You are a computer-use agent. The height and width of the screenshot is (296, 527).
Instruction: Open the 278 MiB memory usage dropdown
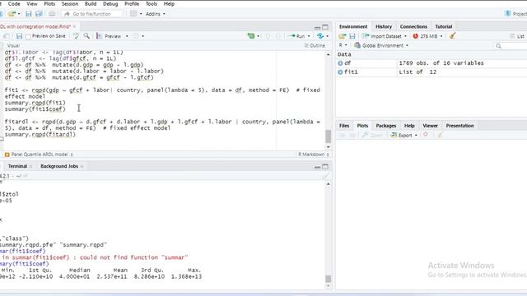click(427, 36)
